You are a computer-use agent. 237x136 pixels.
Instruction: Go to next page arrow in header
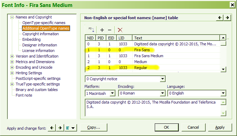coord(227,18)
